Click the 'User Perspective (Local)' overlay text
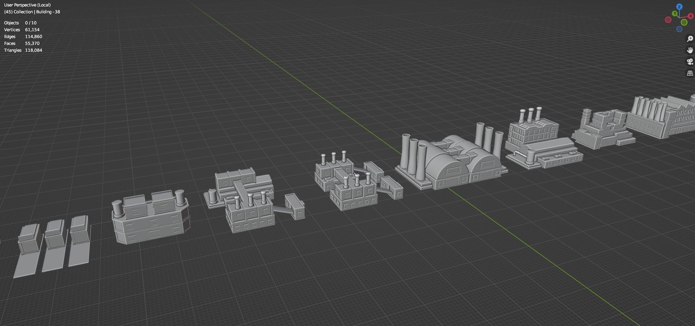This screenshot has width=695, height=326. point(27,5)
